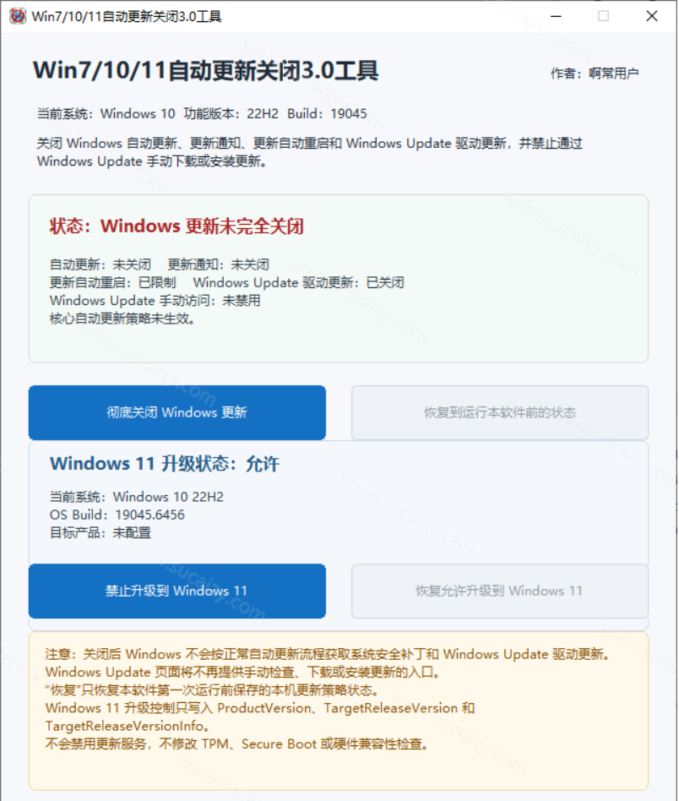This screenshot has height=801, width=679.
Task: Click the yellow 注意 warning note box
Action: (339, 711)
